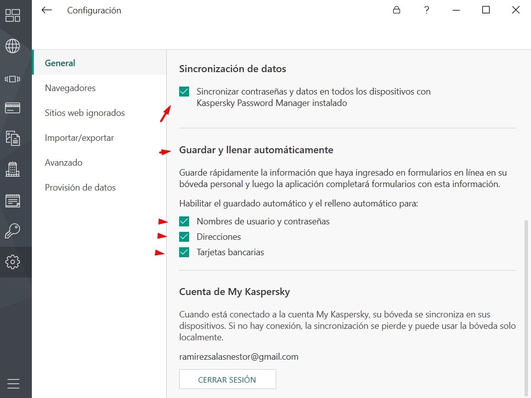Toggle the Tarjetas bancarias checkbox
Viewport: 531px width, 398px height.
(x=184, y=252)
